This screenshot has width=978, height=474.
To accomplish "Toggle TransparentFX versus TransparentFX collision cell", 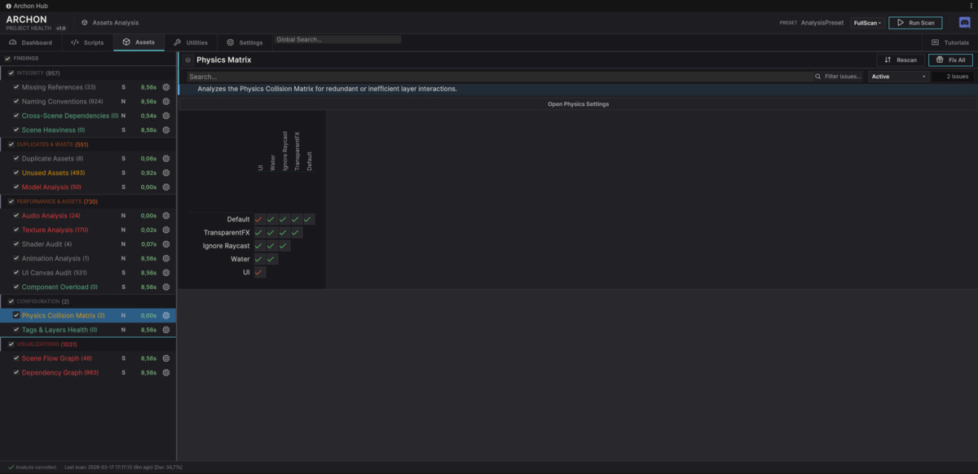I will [296, 232].
